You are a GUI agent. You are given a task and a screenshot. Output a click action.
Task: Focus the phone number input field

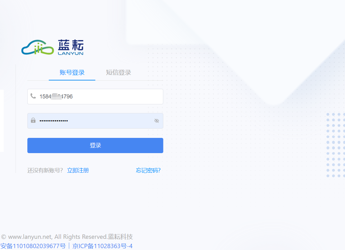[95, 97]
